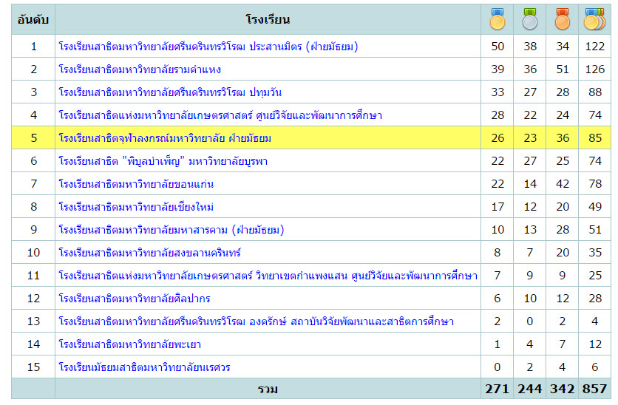
Task: Click rank number 10 cell
Action: (x=33, y=252)
